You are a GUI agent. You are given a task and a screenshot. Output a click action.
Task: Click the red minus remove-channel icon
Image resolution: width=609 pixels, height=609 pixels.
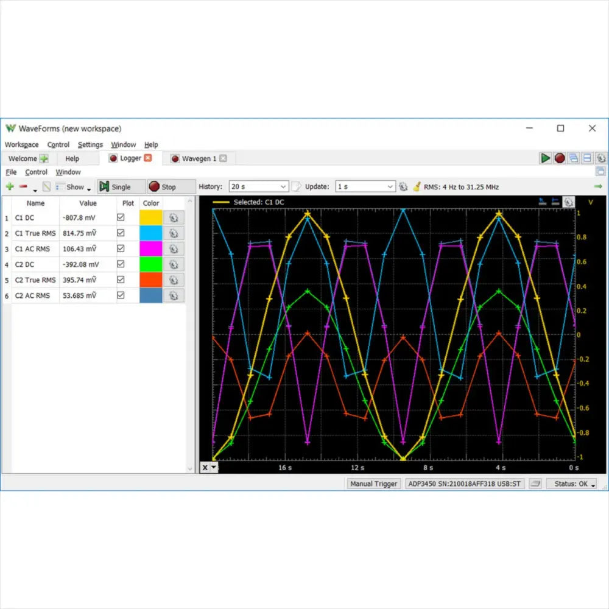pyautogui.click(x=23, y=187)
